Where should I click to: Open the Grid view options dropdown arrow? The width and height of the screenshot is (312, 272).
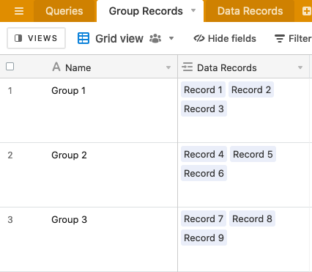pyautogui.click(x=171, y=38)
